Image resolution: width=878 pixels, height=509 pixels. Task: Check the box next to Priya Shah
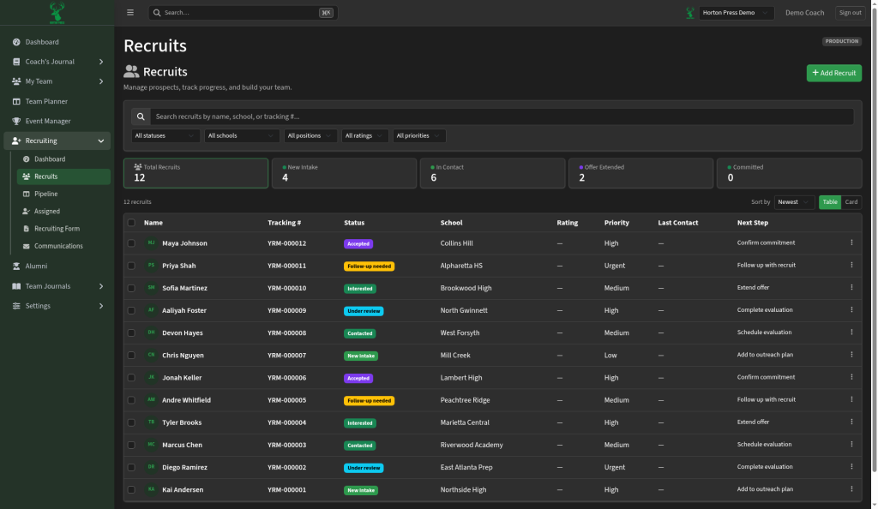(131, 266)
